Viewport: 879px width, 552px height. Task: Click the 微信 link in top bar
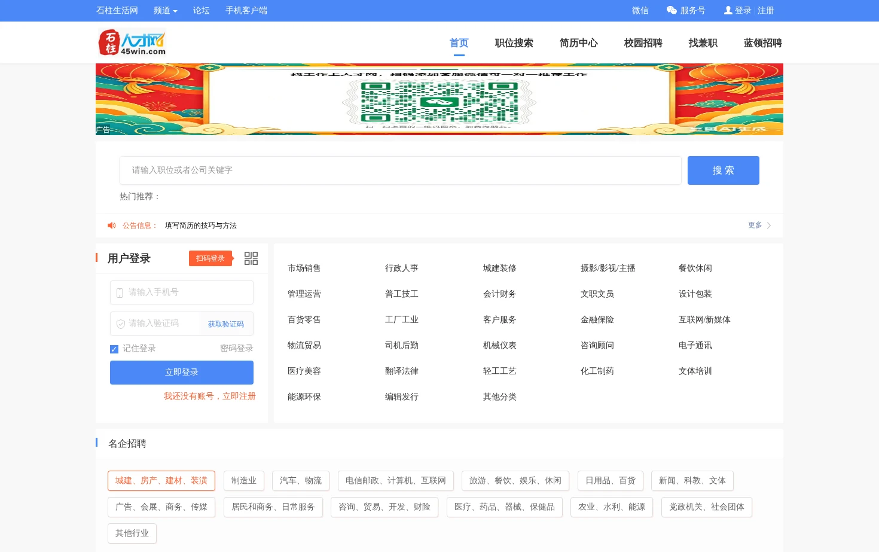pos(640,10)
